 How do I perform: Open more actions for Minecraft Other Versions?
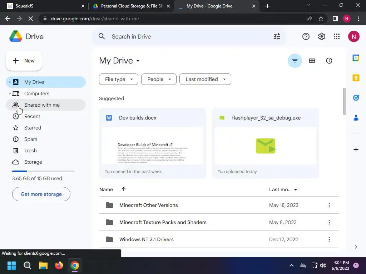click(329, 205)
